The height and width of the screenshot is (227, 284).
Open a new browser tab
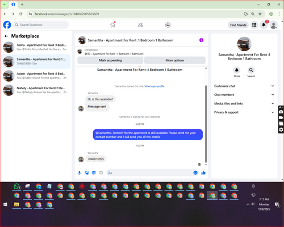(x=22, y=5)
